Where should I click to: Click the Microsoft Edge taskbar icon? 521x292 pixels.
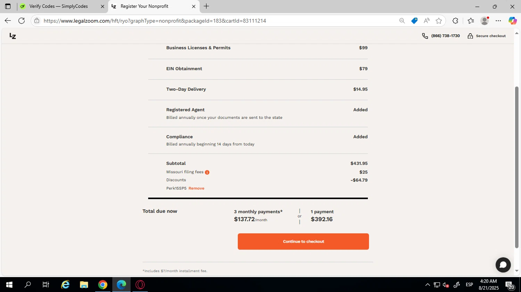point(121,285)
